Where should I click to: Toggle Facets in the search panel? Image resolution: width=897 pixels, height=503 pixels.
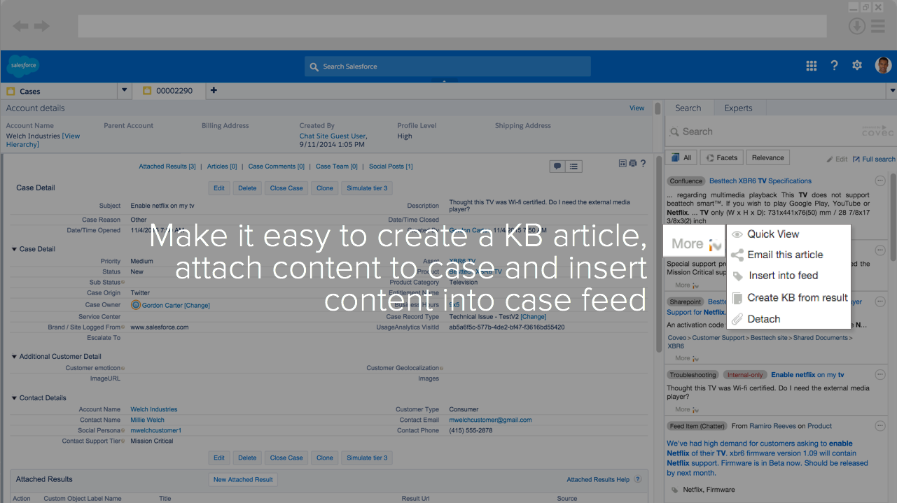(x=721, y=157)
